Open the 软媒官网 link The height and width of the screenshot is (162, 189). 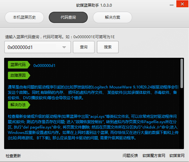coord(177,156)
